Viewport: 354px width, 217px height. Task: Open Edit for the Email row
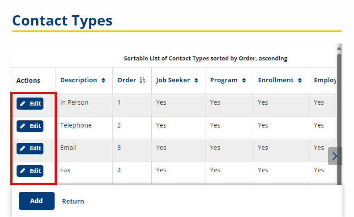click(x=30, y=149)
